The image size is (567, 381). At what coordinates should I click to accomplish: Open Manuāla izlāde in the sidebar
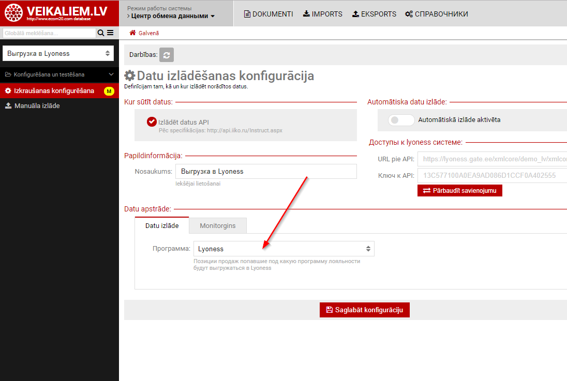point(37,105)
